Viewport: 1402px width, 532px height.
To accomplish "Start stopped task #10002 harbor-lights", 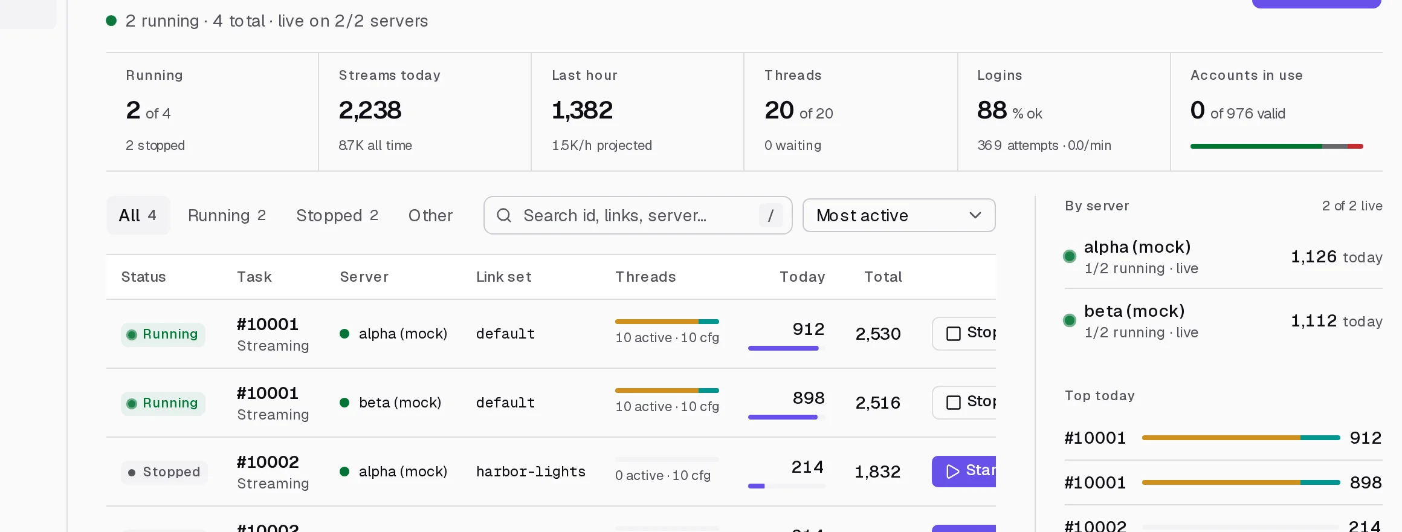I will [964, 471].
